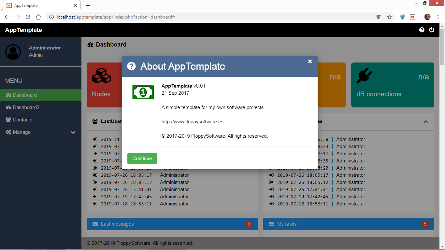Click the red shield extension icon
The image size is (445, 250).
tap(413, 17)
